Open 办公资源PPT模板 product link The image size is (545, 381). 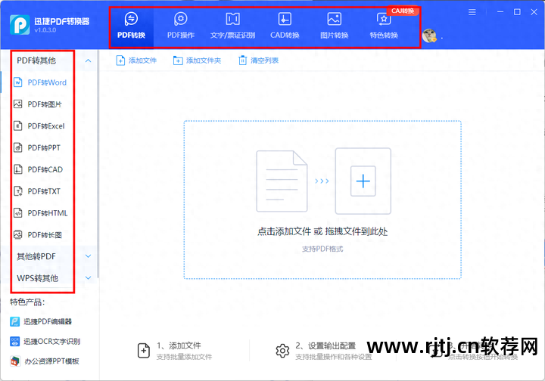point(45,361)
